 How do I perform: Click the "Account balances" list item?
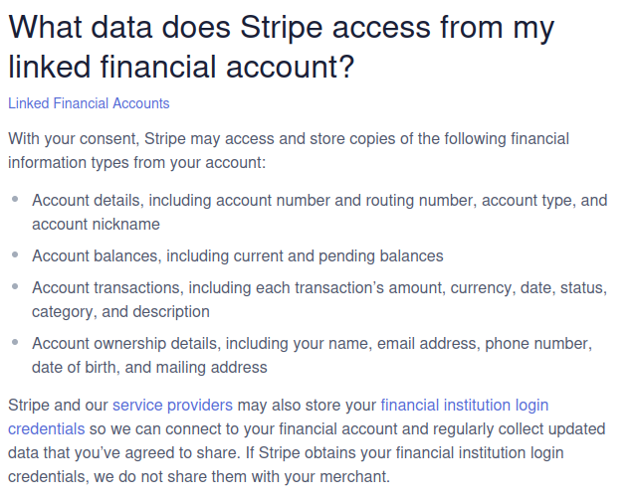tap(237, 255)
